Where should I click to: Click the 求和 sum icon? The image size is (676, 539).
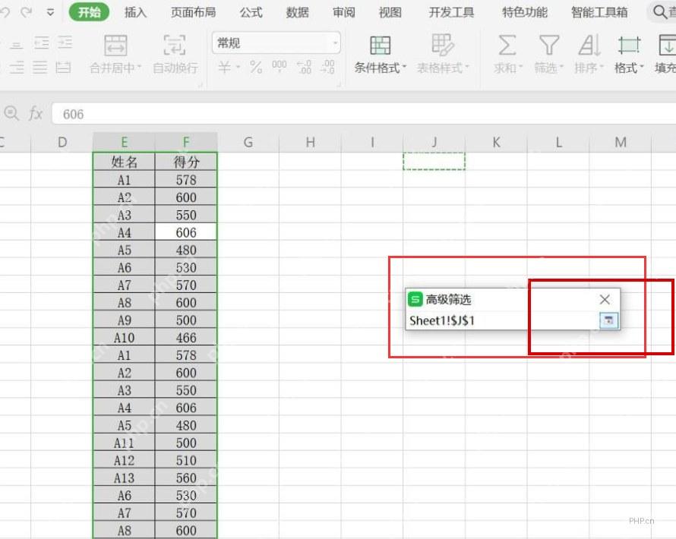coord(507,46)
